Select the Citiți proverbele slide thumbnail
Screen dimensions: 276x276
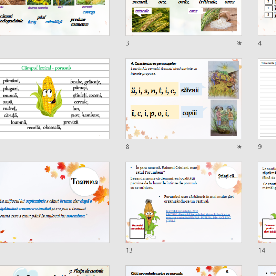184,271
